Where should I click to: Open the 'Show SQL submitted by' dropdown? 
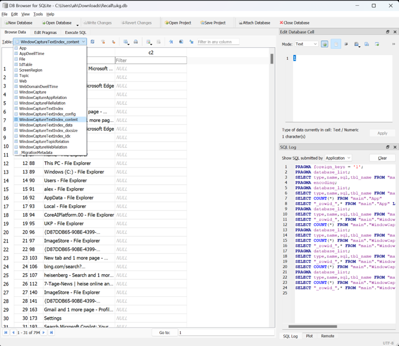pos(338,158)
